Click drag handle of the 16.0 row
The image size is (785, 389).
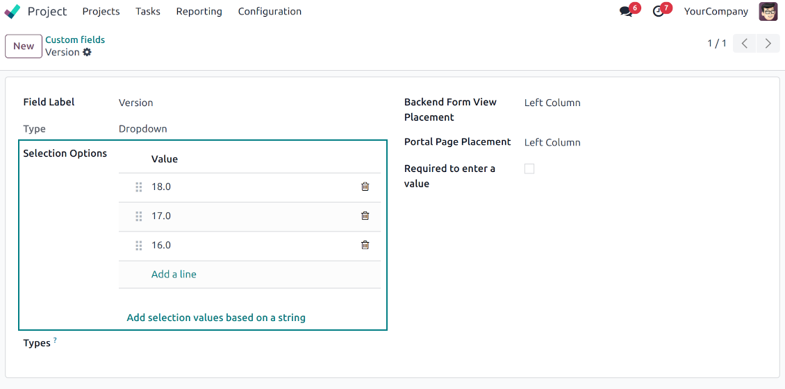pyautogui.click(x=138, y=245)
